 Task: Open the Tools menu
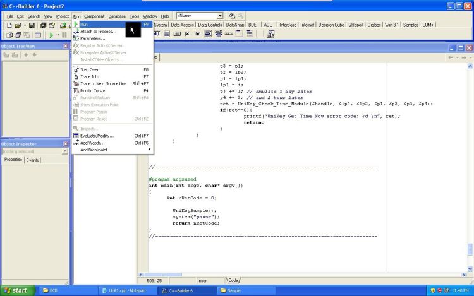(x=134, y=16)
